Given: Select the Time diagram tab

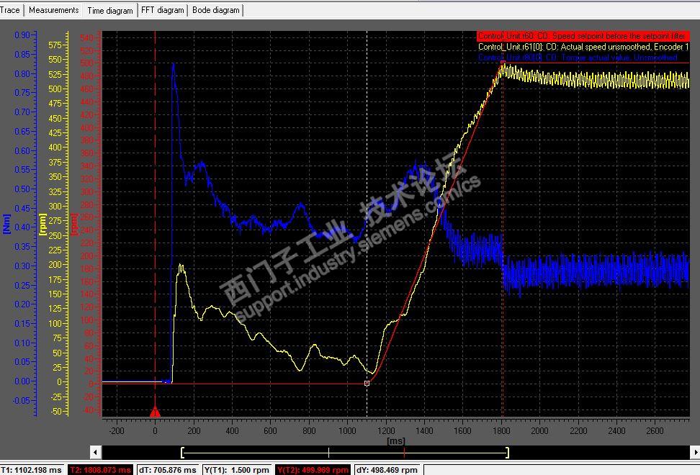Looking at the screenshot, I should [109, 11].
